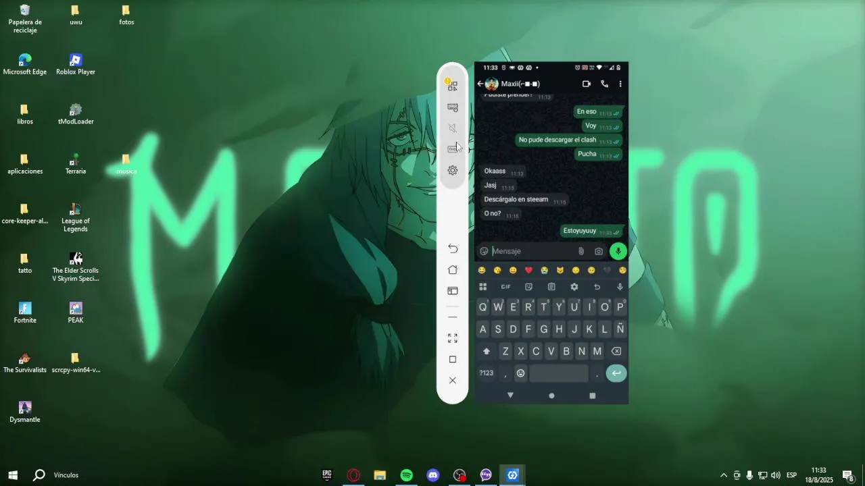Tap the space bar on phone keyboard
Image resolution: width=865 pixels, height=486 pixels.
559,373
